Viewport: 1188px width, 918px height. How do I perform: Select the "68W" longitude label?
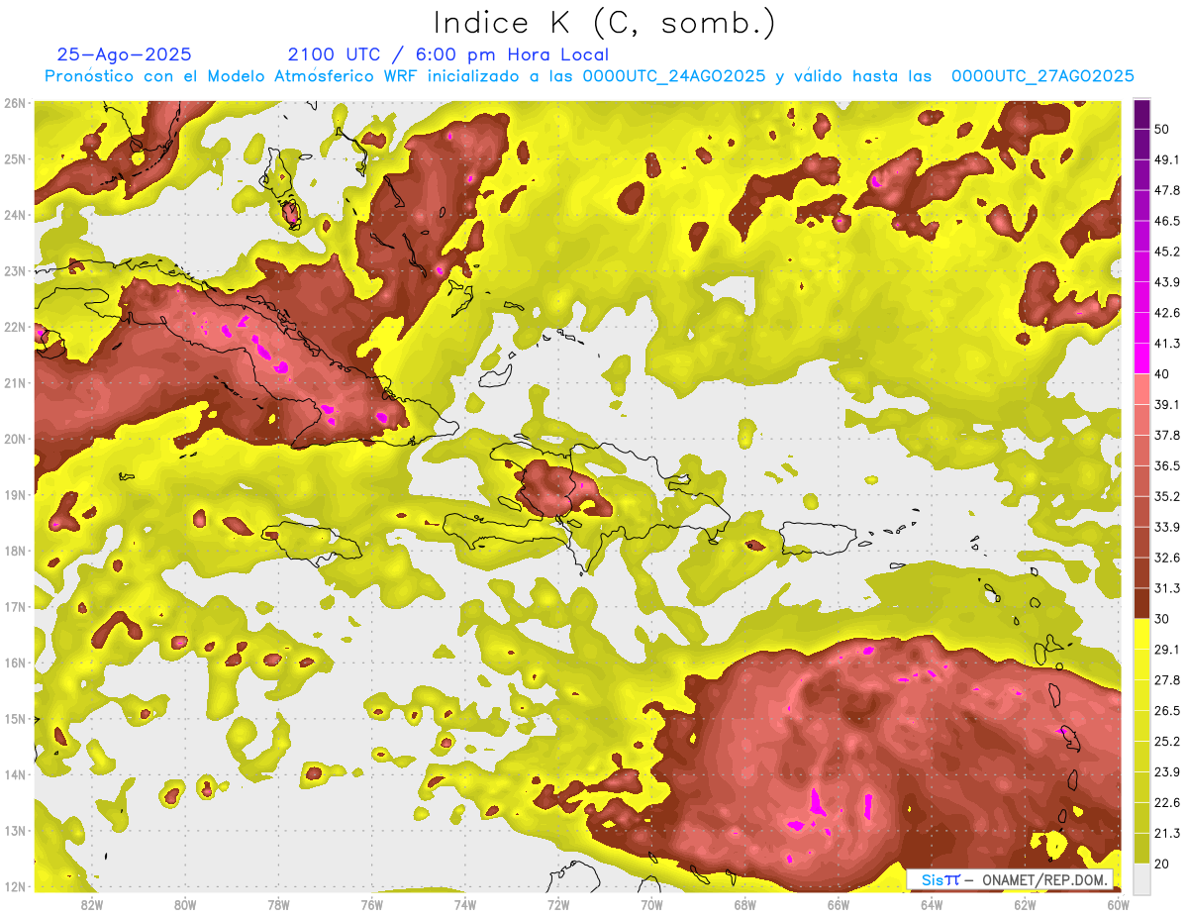tap(744, 904)
